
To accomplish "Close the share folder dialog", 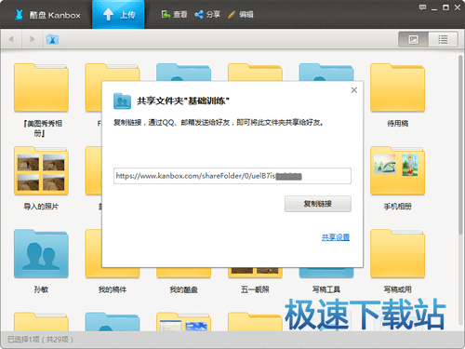I will [354, 90].
